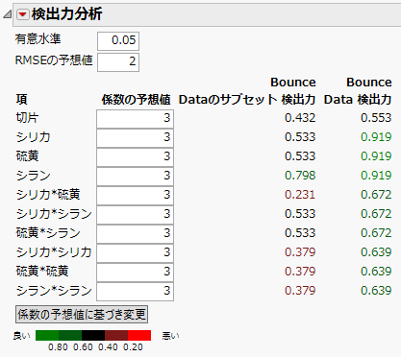The height and width of the screenshot is (357, 401).
Task: Click the 硫黄 row label
Action: (x=27, y=156)
